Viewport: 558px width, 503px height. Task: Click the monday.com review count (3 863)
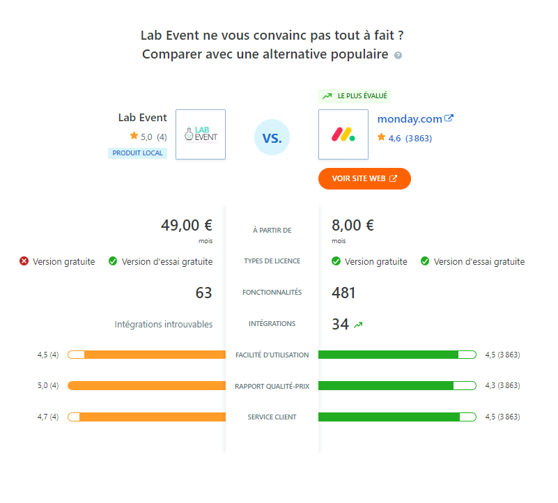[419, 139]
